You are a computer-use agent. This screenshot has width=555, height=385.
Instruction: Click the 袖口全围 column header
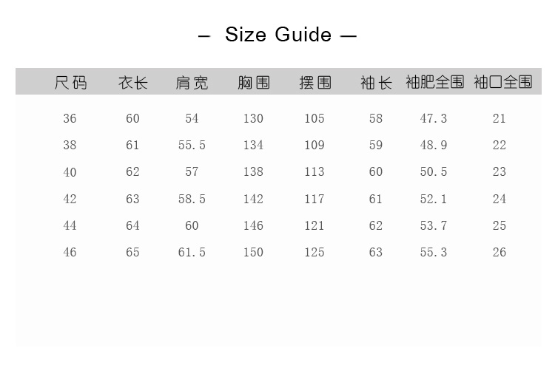pos(502,82)
